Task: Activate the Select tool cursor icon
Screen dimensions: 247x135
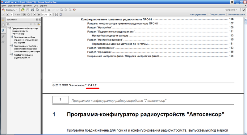Action: [24, 15]
